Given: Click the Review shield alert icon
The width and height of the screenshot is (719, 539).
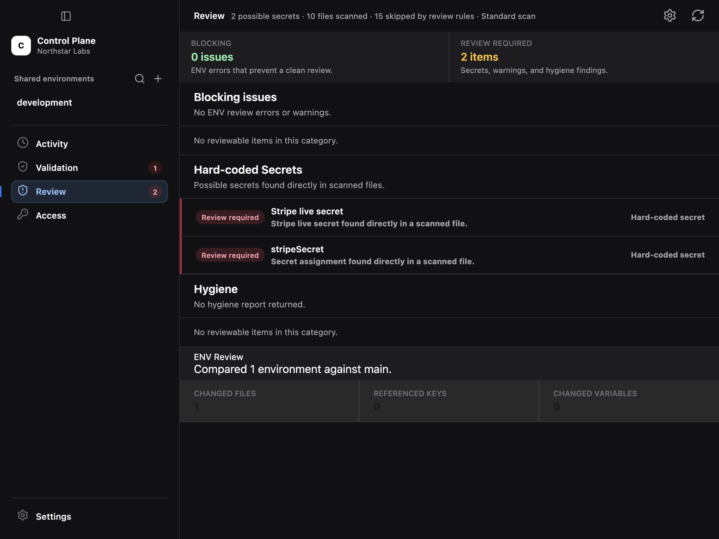Looking at the screenshot, I should click(x=23, y=191).
